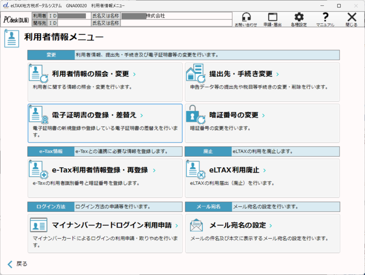The height and width of the screenshot is (275, 365).
Task: Click chevron next to 電子証明書の登録・差替え
Action: pos(142,115)
